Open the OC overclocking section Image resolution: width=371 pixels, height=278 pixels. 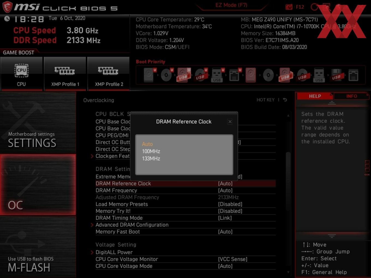[38, 185]
